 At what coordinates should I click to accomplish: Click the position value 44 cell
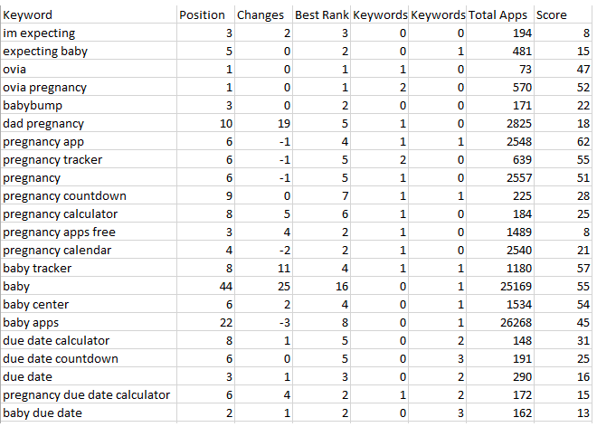205,286
